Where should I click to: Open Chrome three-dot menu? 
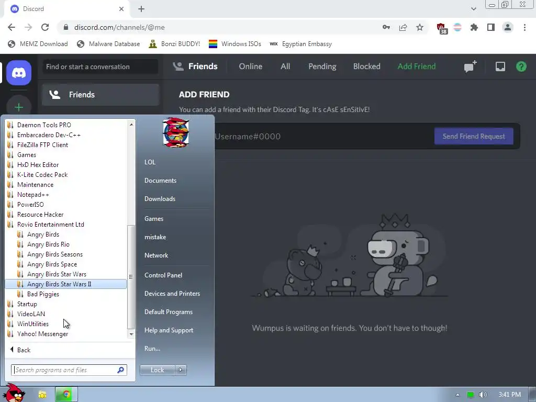tap(524, 27)
